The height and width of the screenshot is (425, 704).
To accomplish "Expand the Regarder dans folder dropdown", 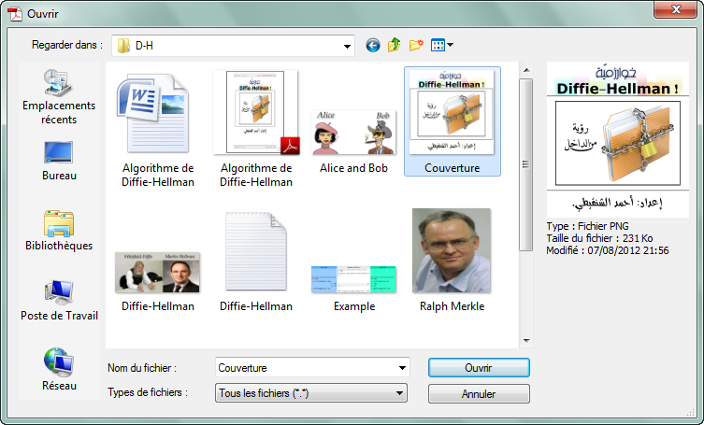I will [x=347, y=46].
